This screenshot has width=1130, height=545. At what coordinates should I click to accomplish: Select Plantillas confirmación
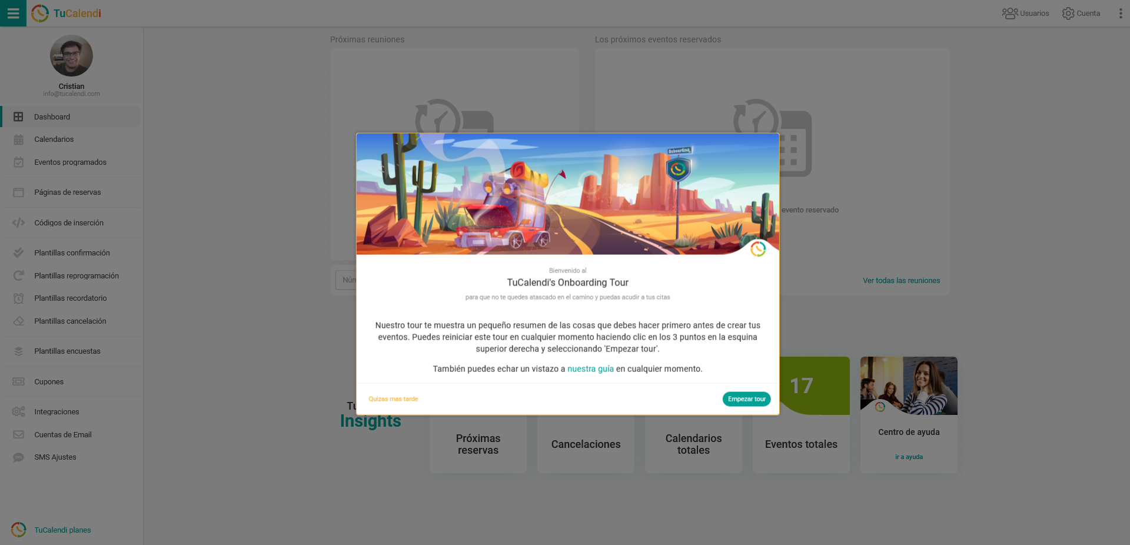(71, 252)
